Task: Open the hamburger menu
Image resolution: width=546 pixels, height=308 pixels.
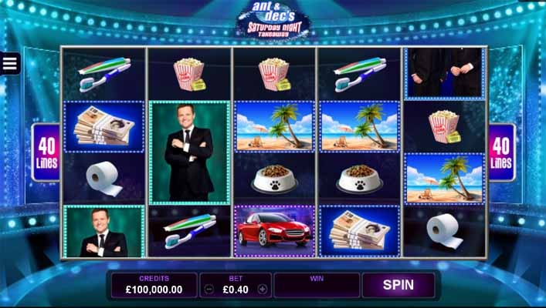Action: click(9, 63)
